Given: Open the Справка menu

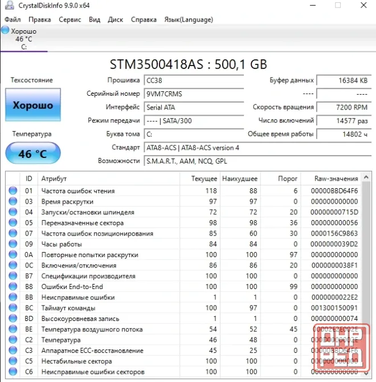Looking at the screenshot, I should [x=144, y=19].
